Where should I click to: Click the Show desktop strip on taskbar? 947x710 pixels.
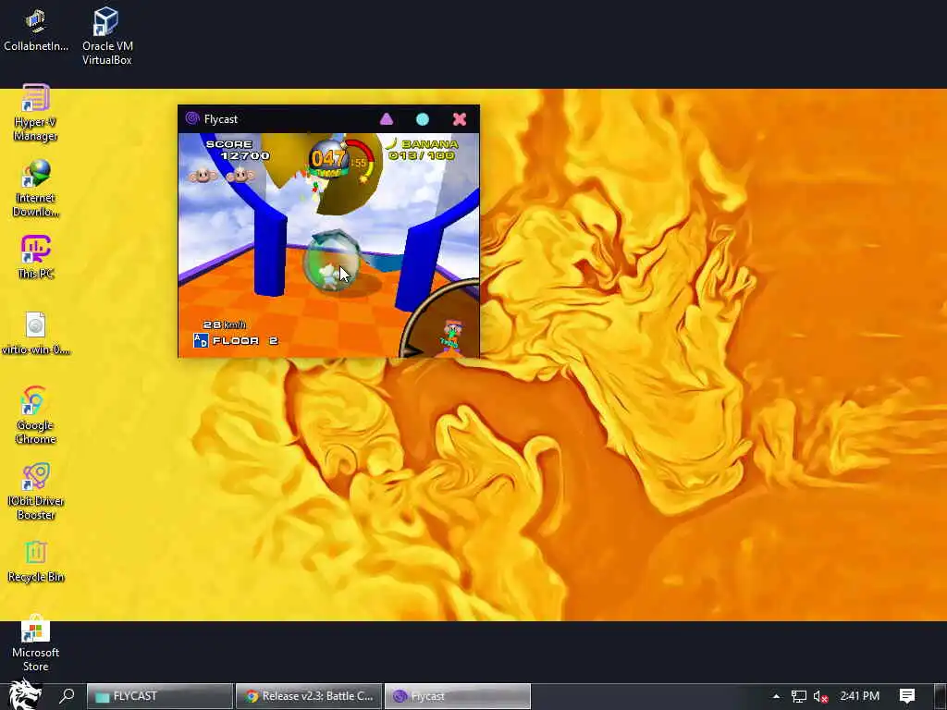pos(942,696)
